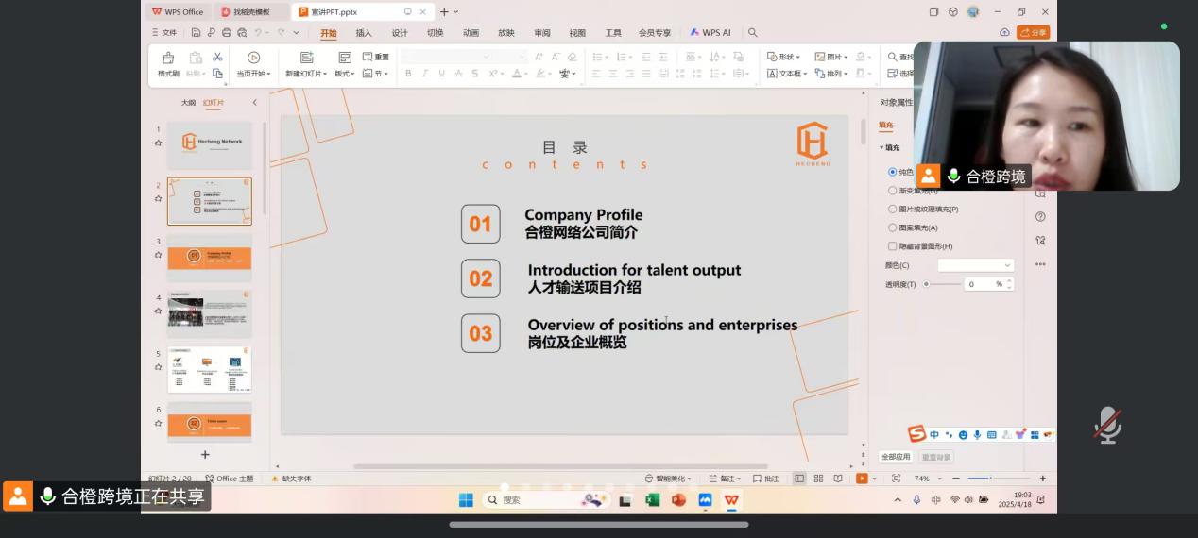Open the Insert (插入) ribbon tab
The height and width of the screenshot is (538, 1198).
[364, 33]
